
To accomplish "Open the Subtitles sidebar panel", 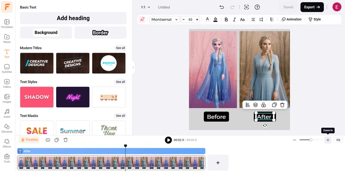I will [x=7, y=68].
